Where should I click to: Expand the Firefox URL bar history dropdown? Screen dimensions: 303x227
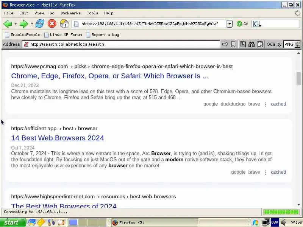pyautogui.click(x=230, y=24)
